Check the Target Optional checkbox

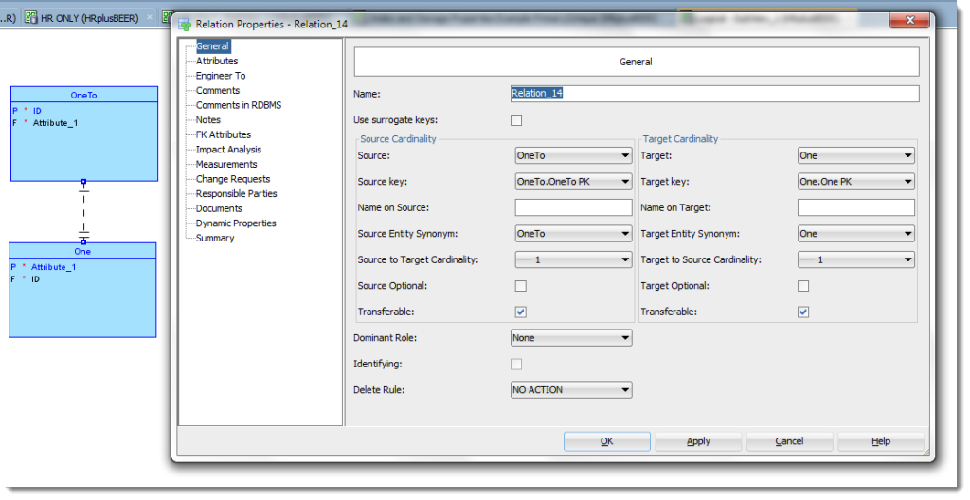tap(803, 286)
